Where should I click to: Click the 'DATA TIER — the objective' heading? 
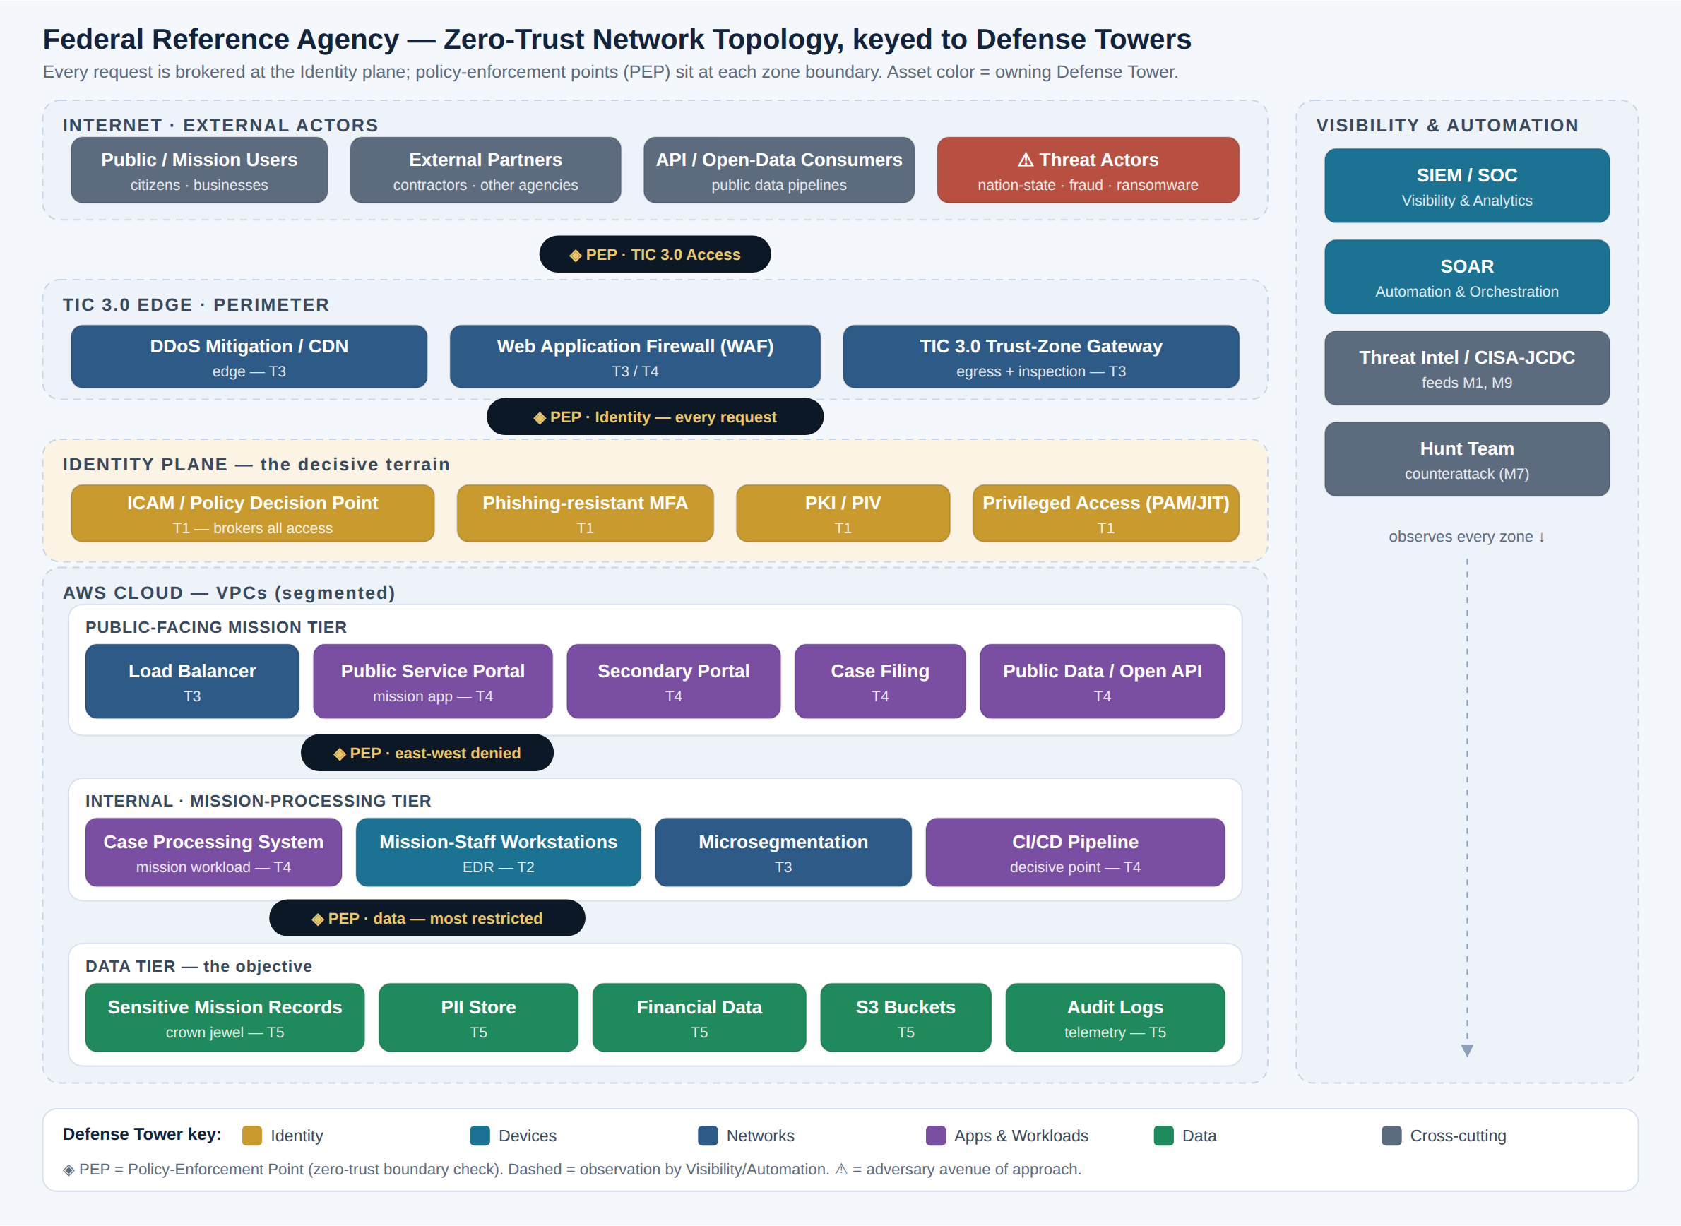[199, 966]
